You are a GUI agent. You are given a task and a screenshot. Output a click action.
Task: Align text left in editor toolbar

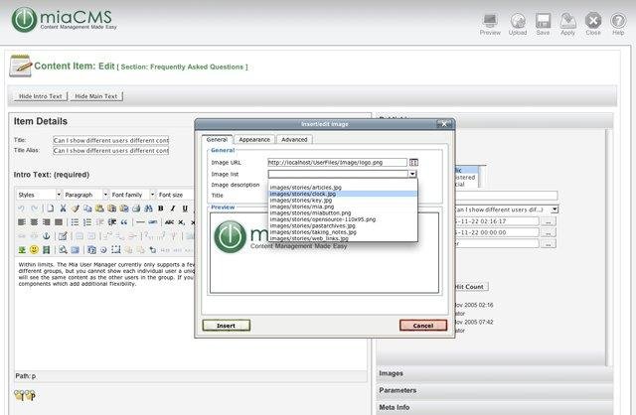point(22,222)
